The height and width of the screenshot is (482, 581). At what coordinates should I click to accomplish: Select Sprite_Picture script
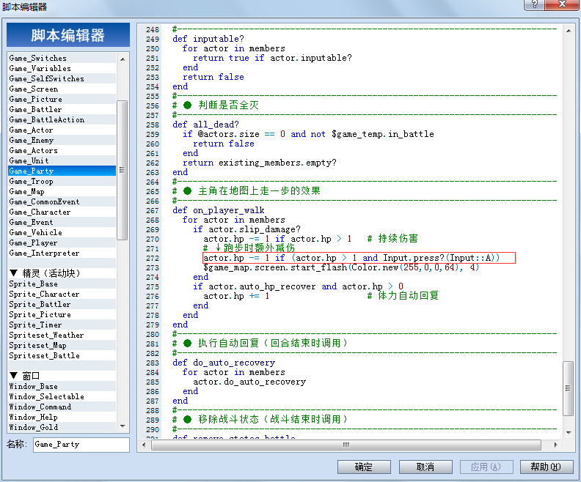pos(62,314)
